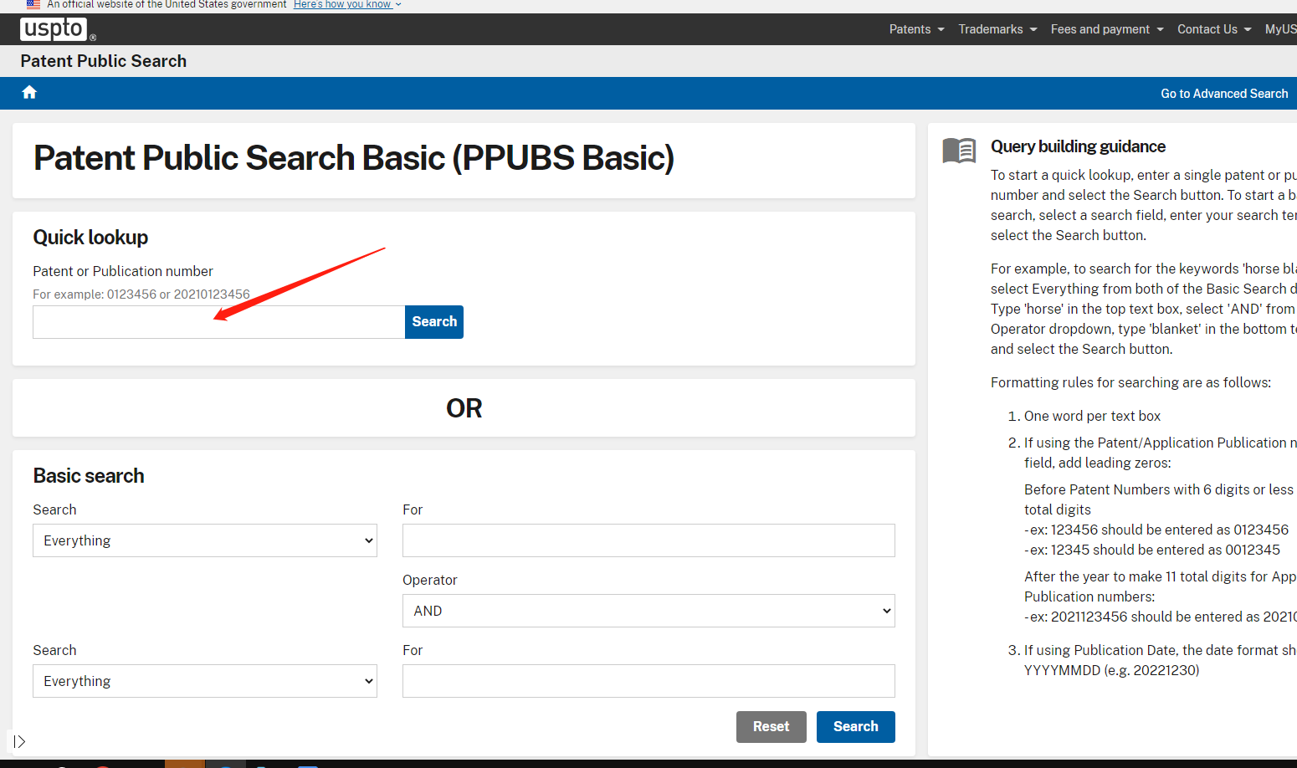Open the sidebar expand arrow icon
This screenshot has width=1297, height=768.
pos(19,741)
